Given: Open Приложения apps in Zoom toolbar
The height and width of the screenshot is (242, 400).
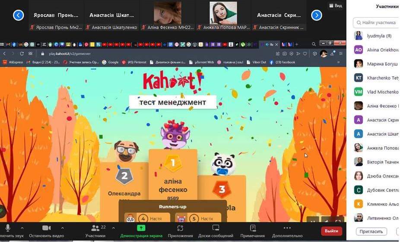Looking at the screenshot, I should pos(180,231).
